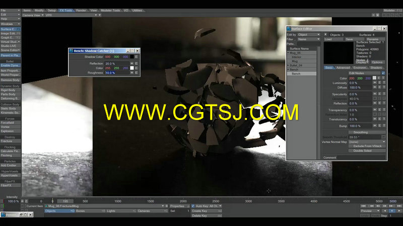Click Shadow Catcher Reflection envelope E button
Image resolution: width=403 pixels, height=226 pixels.
137,63
